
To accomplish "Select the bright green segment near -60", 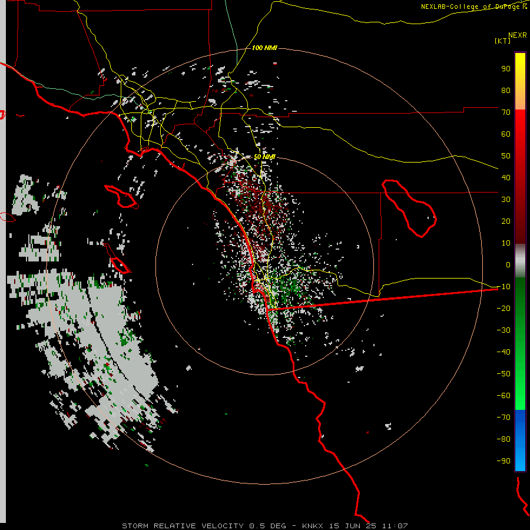I will pos(520,396).
